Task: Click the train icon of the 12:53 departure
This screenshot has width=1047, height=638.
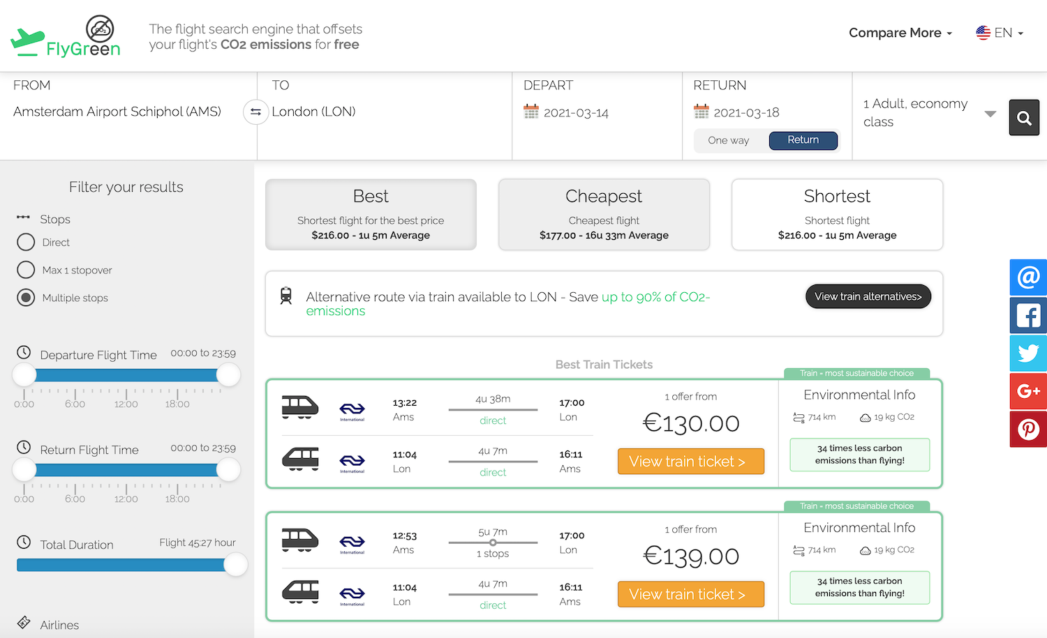Action: [x=300, y=540]
